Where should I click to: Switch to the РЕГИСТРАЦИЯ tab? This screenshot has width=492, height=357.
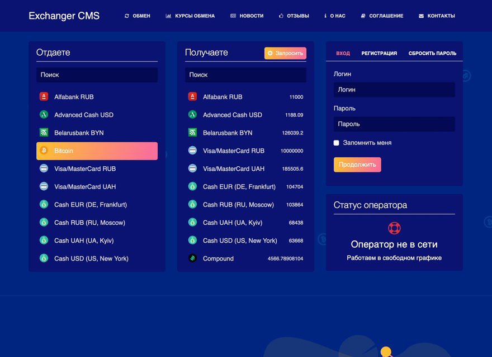pos(379,53)
